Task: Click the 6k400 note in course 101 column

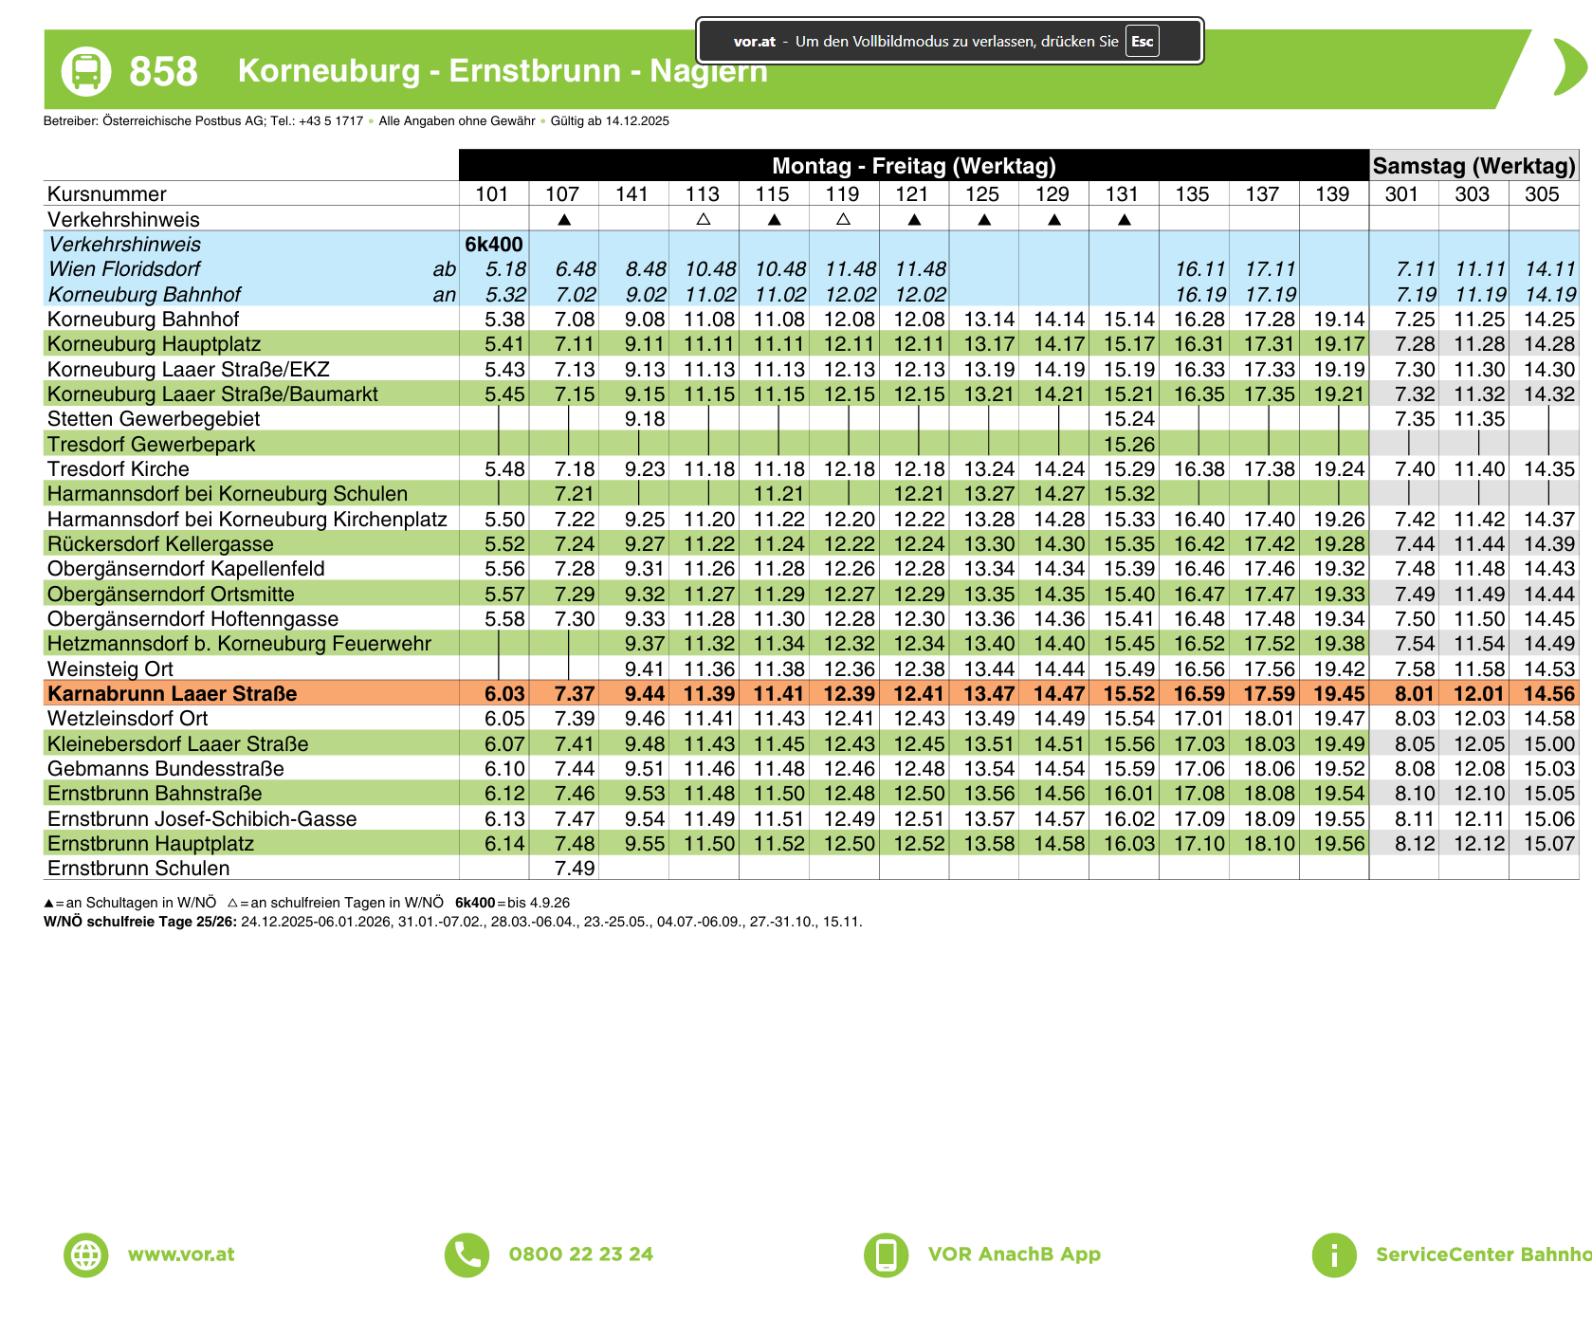Action: [x=493, y=245]
